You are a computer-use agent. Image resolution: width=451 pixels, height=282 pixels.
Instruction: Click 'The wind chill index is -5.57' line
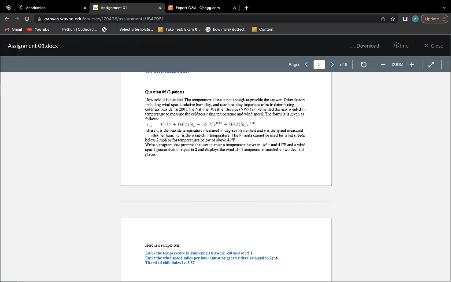(x=170, y=263)
